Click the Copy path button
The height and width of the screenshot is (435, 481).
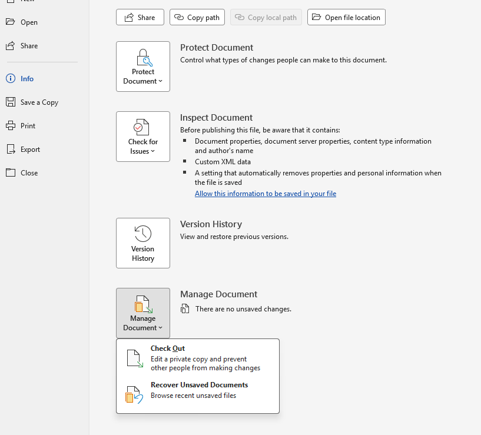(197, 17)
